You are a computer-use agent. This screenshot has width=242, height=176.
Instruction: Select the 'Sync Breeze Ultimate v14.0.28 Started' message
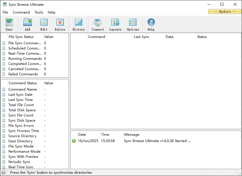click(x=157, y=141)
